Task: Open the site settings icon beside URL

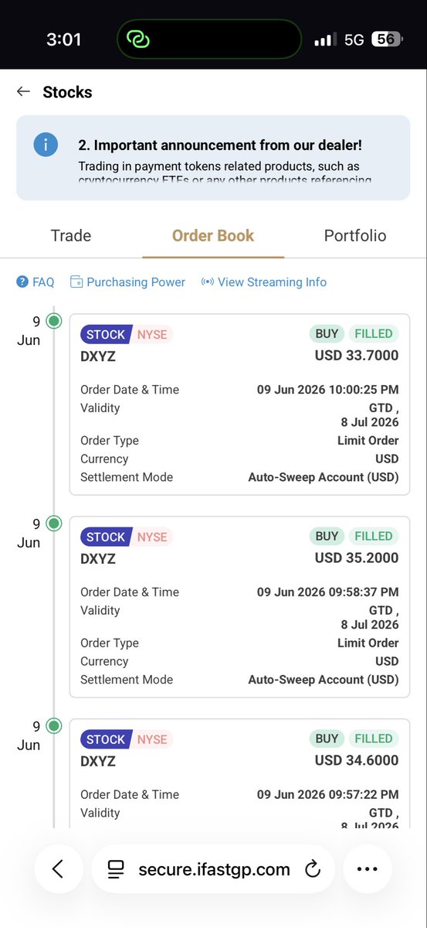Action: (116, 869)
